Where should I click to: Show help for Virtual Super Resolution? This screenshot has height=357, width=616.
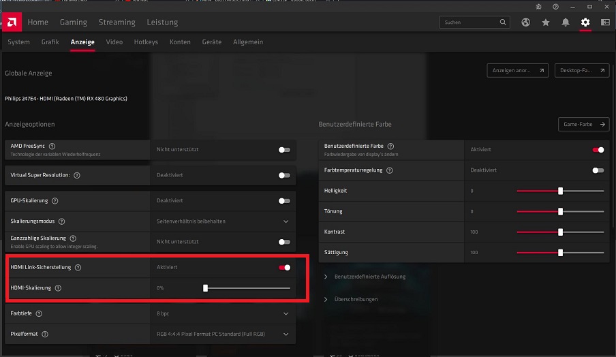77,175
